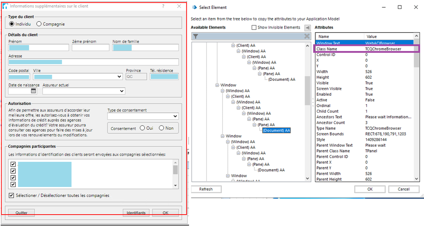Screen dimensions: 424x238
Task: Clear the element filter with the X icon
Action: point(307,37)
